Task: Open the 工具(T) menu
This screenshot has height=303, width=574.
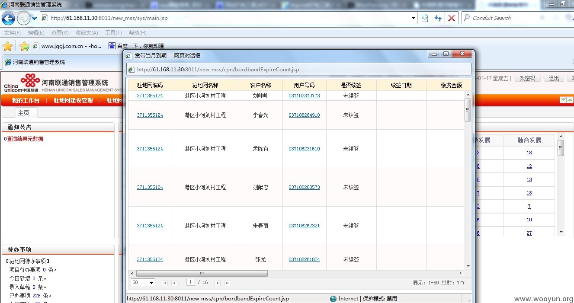Action: (113, 33)
